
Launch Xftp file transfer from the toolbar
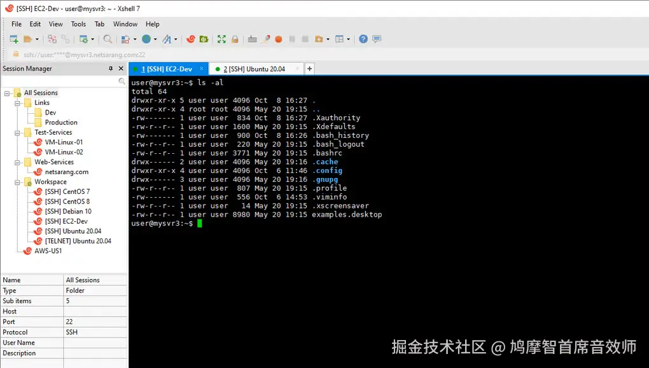coord(205,39)
